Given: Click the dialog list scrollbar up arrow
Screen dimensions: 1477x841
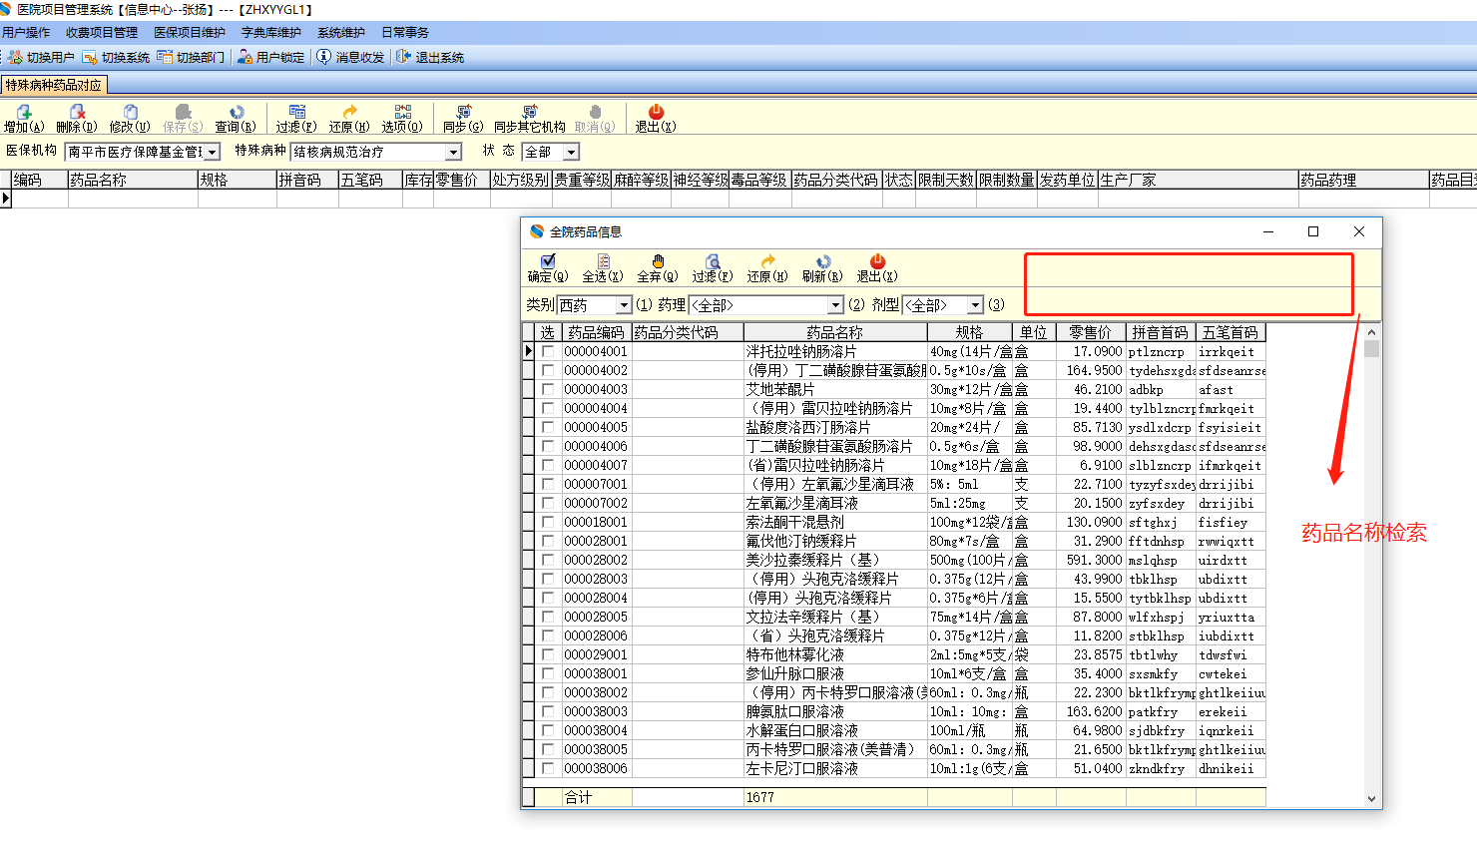Looking at the screenshot, I should (1372, 331).
